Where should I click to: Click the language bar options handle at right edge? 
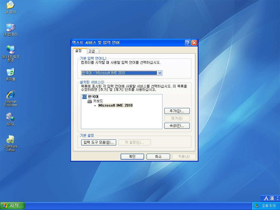pos(278,198)
